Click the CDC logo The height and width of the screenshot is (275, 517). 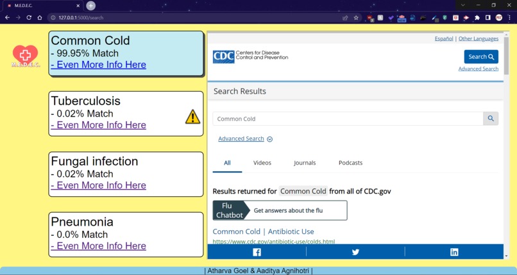pyautogui.click(x=224, y=56)
